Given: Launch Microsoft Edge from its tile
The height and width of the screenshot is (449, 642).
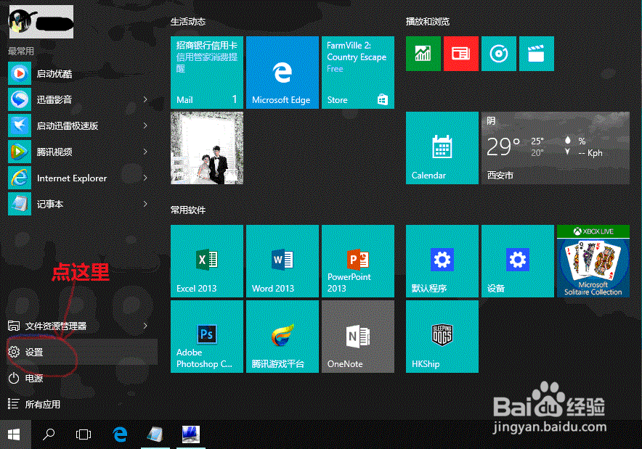Looking at the screenshot, I should pyautogui.click(x=282, y=72).
